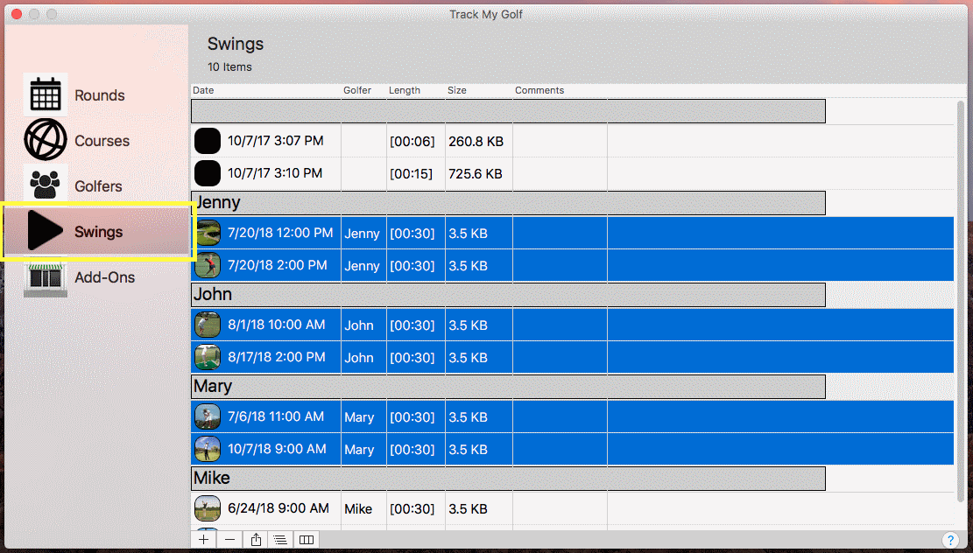Toggle the grouping list icon

tap(280, 540)
